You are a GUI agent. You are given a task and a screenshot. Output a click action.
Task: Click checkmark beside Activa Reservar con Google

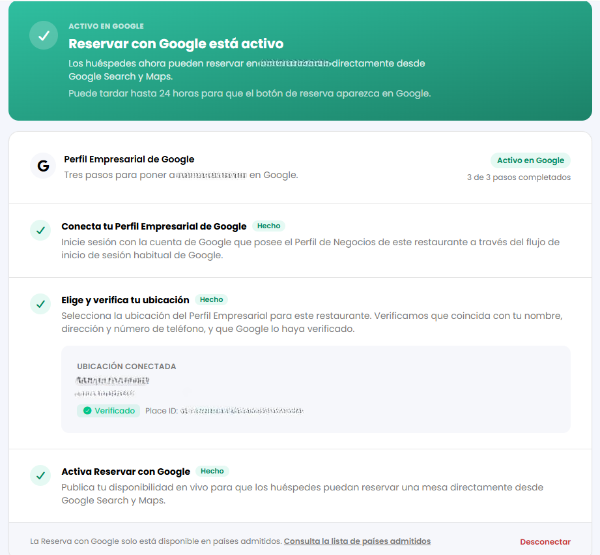pos(40,475)
